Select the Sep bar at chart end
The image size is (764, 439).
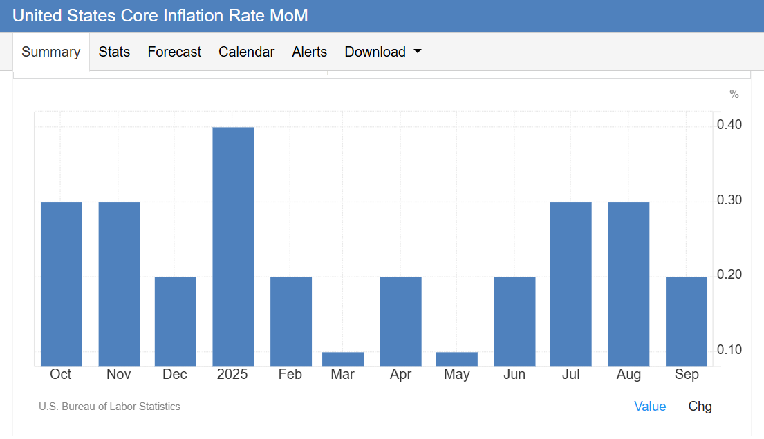point(686,321)
